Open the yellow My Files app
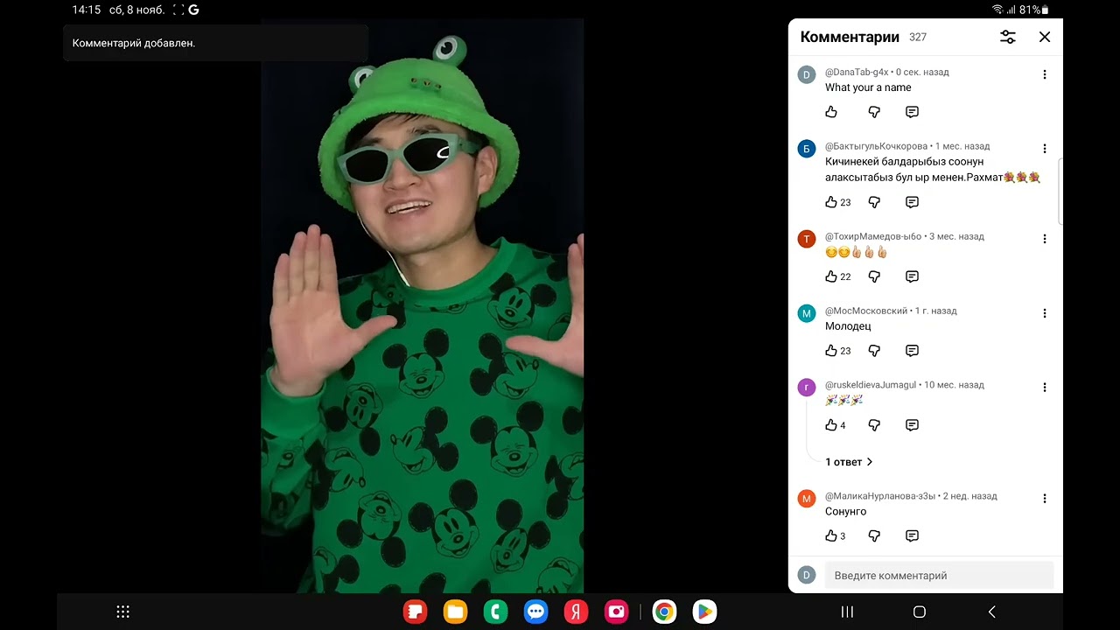1120x630 pixels. pos(455,612)
